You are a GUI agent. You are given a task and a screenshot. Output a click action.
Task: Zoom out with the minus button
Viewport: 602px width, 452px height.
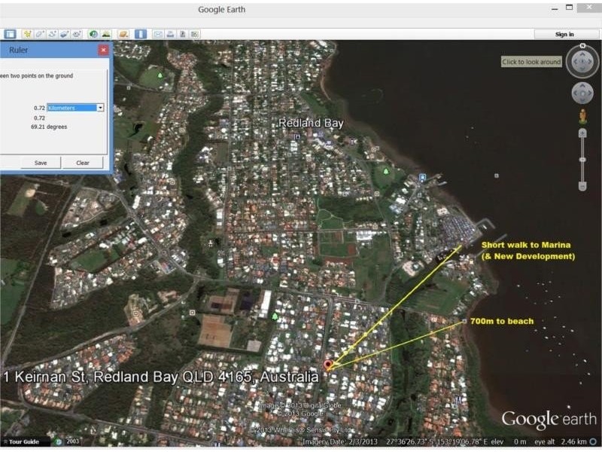click(x=582, y=186)
